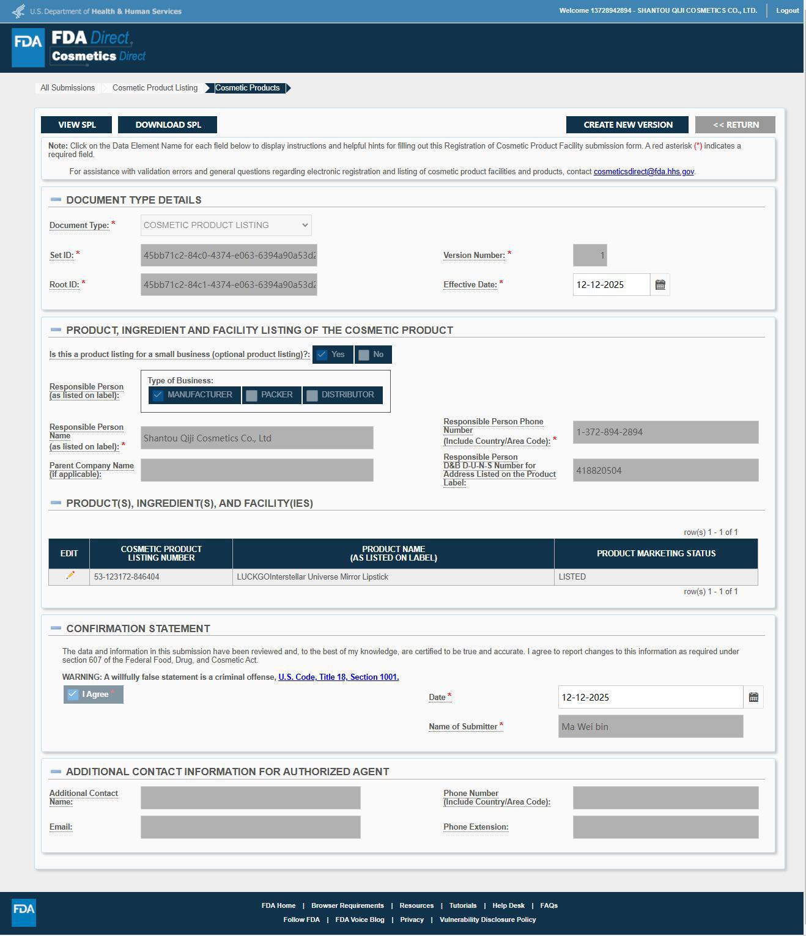Collapse the Product(s), Ingredient(s), and Facility(ies) section
The image size is (806, 936).
(56, 503)
